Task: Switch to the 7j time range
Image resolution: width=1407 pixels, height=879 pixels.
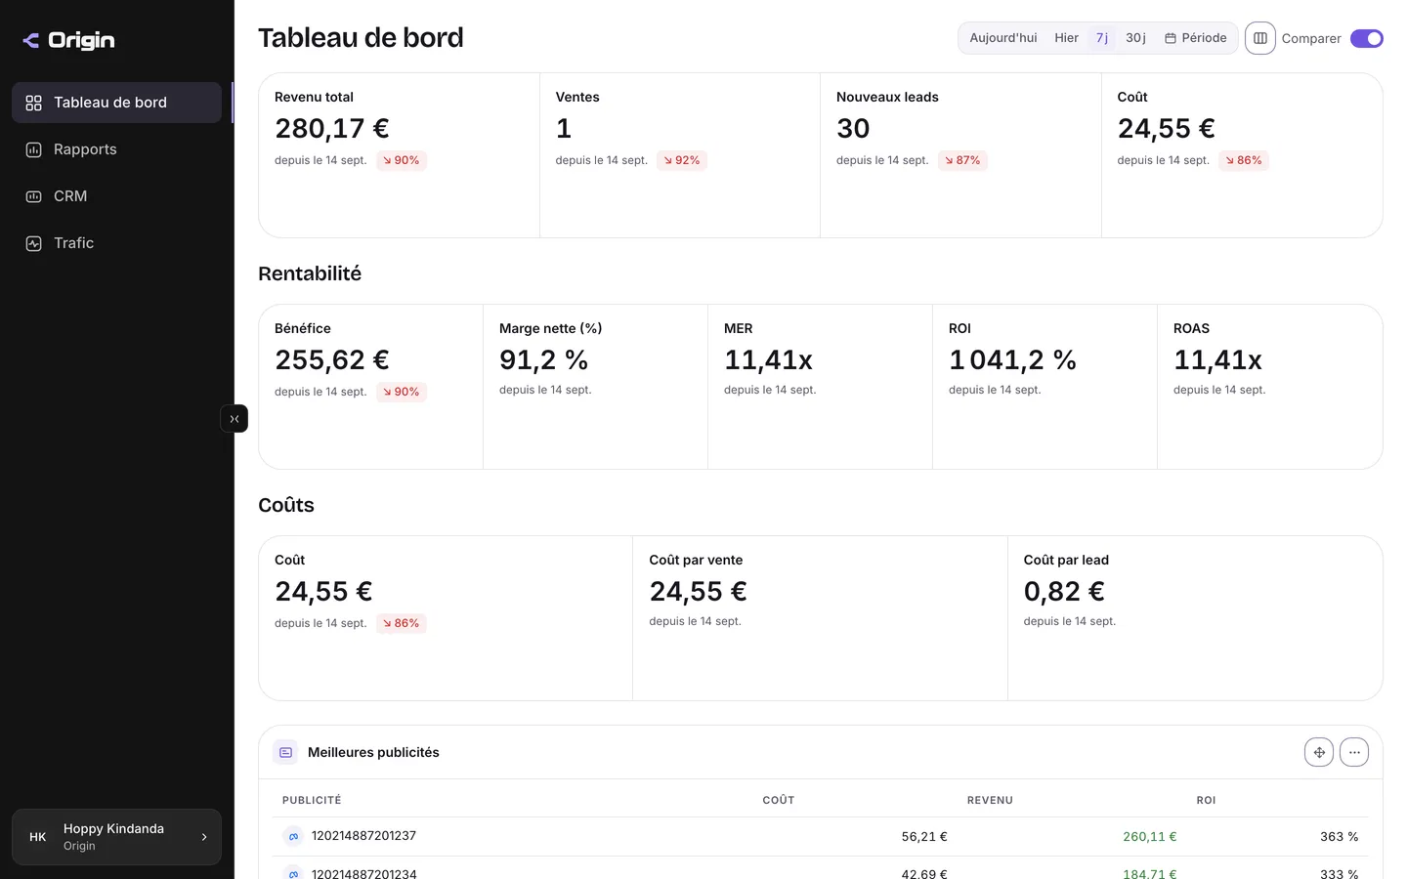Action: click(1102, 38)
